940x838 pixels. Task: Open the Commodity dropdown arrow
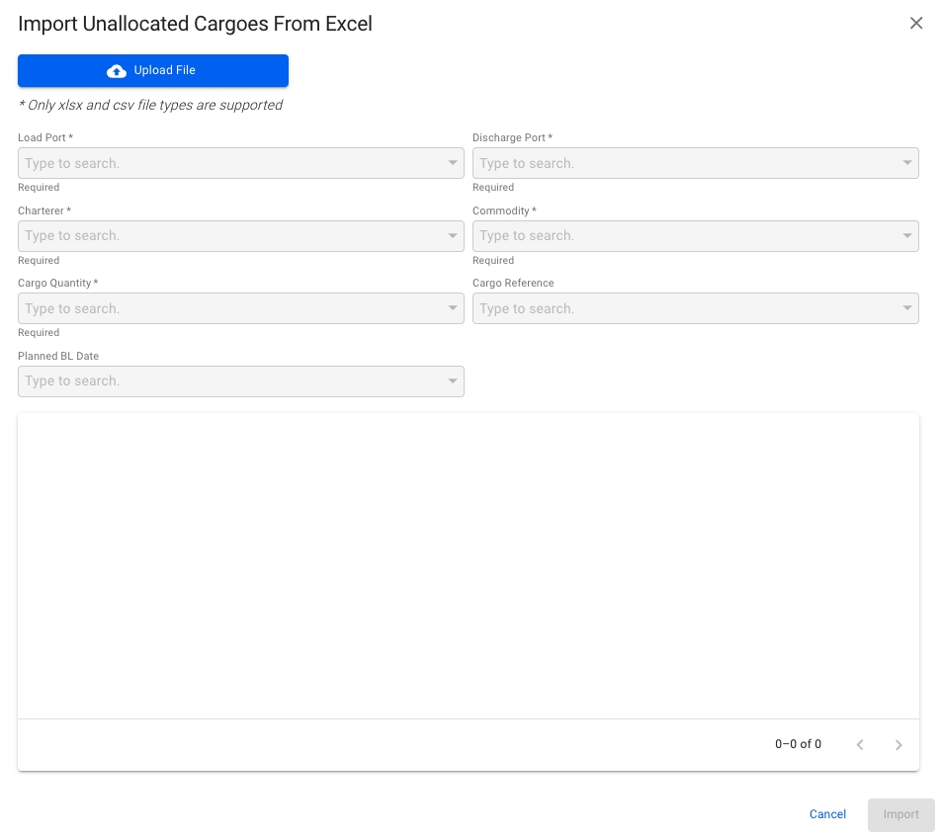[907, 236]
